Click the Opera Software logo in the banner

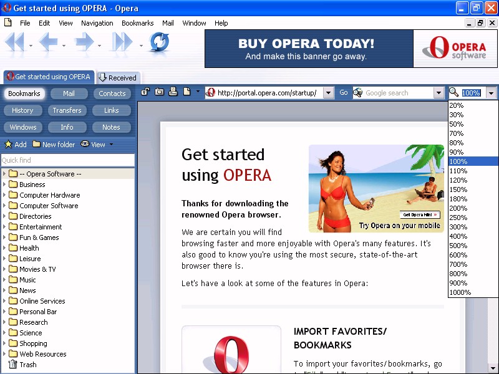pyautogui.click(x=455, y=49)
